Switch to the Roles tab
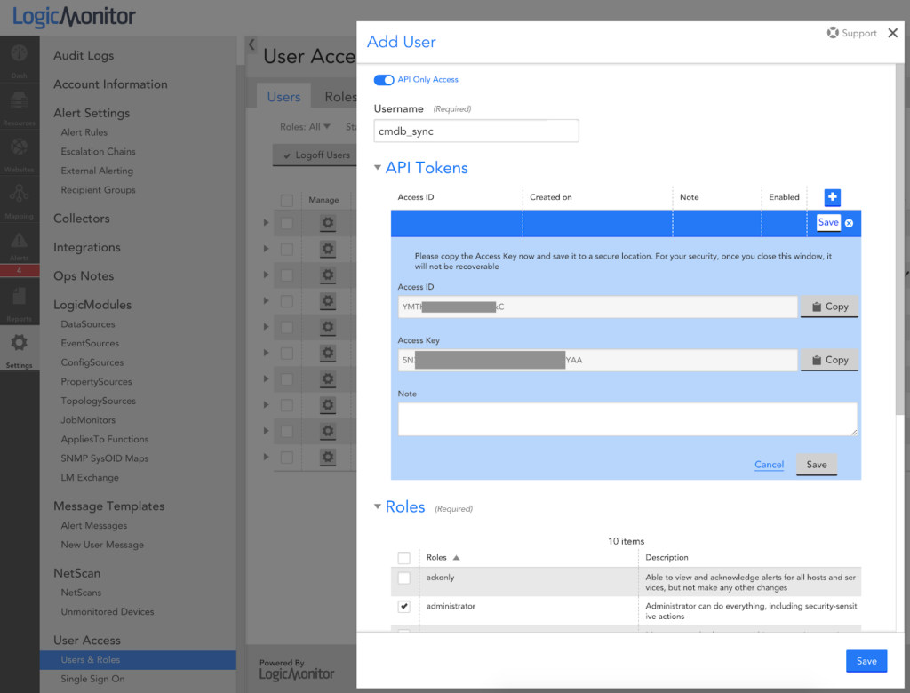Screen dimensions: 910x693 coord(339,96)
